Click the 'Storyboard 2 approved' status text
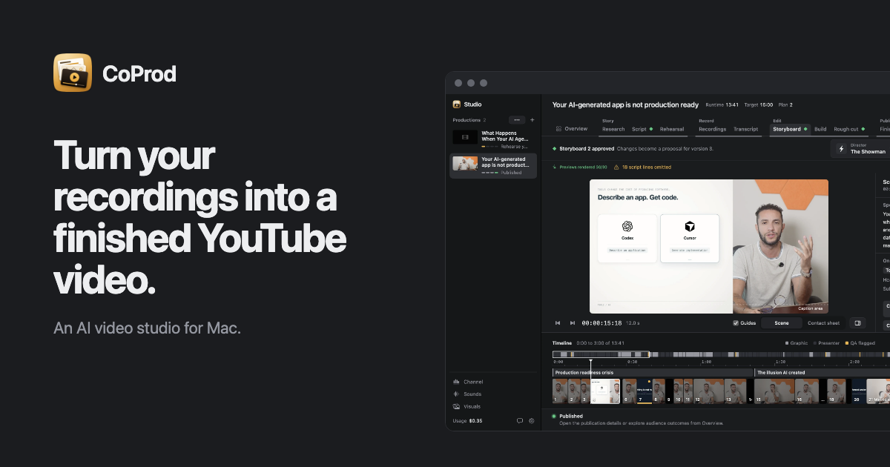The width and height of the screenshot is (890, 467). coord(586,149)
